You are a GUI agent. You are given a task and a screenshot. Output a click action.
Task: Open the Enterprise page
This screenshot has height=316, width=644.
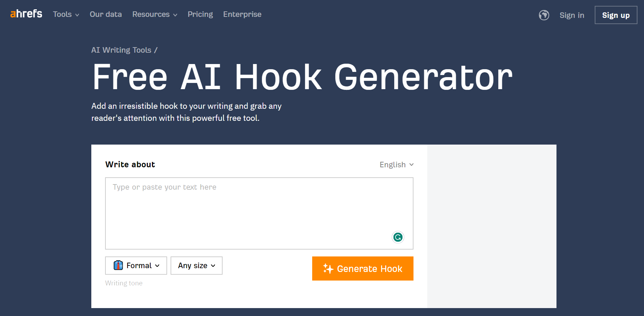pos(242,14)
